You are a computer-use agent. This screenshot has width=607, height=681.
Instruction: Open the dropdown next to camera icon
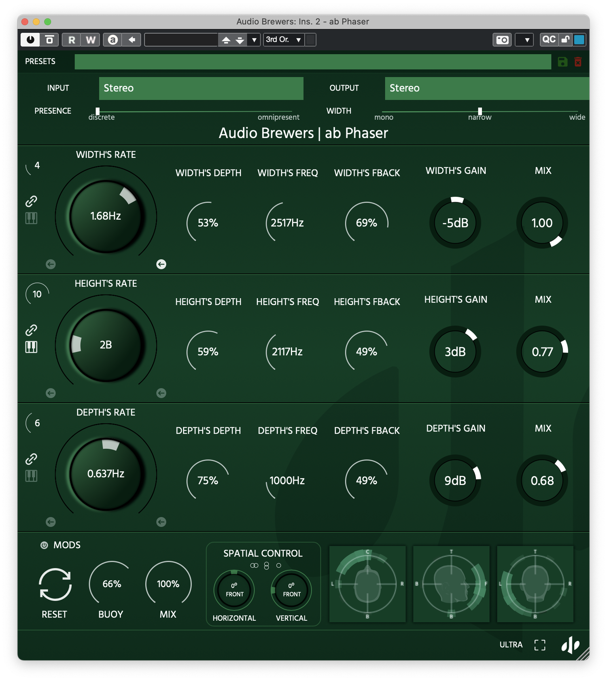[524, 40]
